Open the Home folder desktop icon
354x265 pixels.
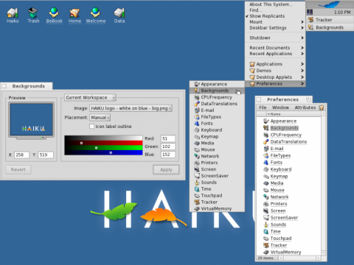74,15
